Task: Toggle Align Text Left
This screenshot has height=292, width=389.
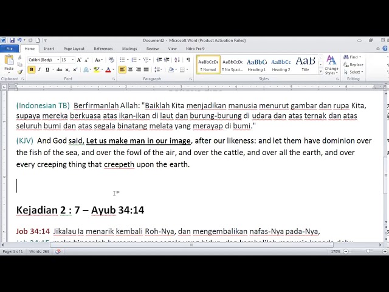Action: pyautogui.click(x=122, y=69)
